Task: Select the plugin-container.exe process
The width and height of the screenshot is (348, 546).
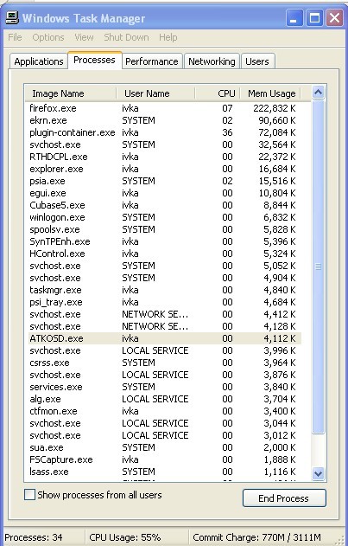Action: [x=163, y=132]
